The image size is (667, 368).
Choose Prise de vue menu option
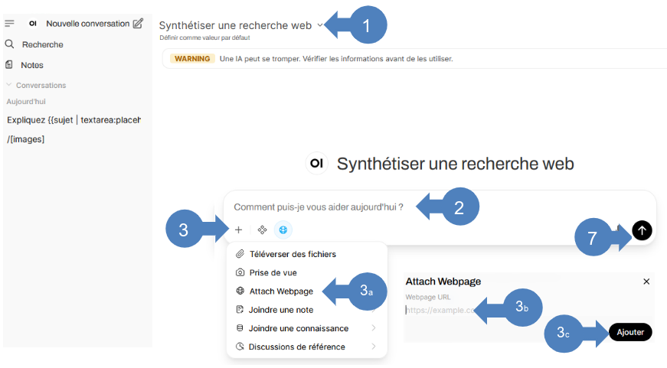coord(273,272)
